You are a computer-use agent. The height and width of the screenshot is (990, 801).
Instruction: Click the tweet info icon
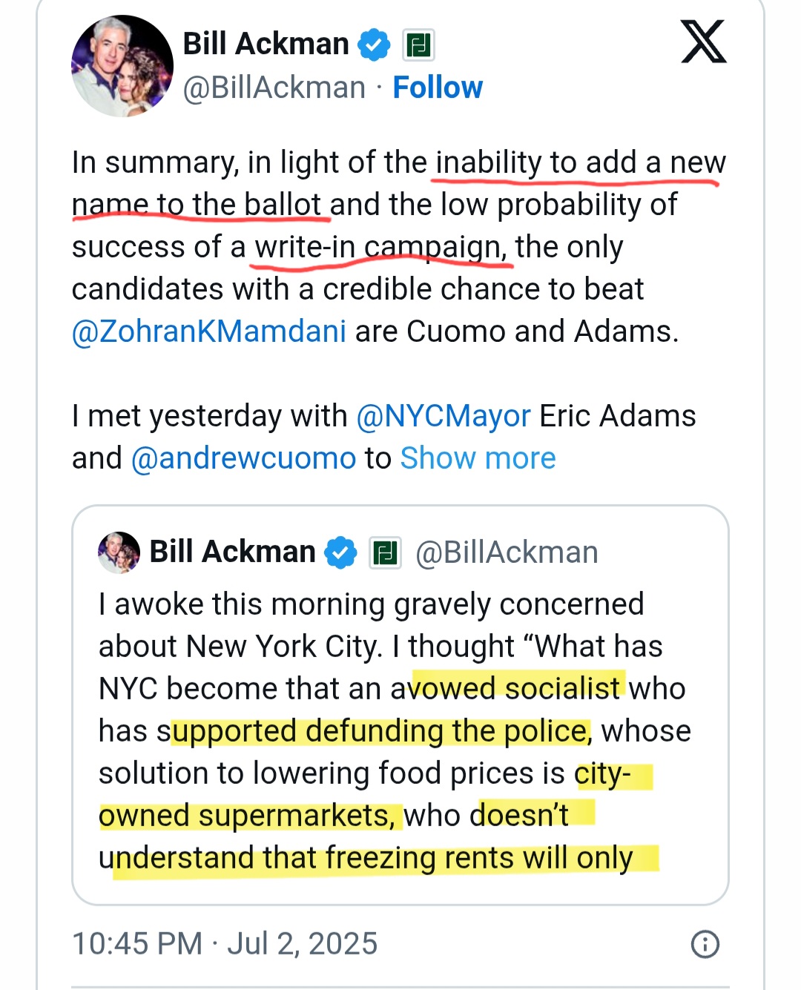705,944
